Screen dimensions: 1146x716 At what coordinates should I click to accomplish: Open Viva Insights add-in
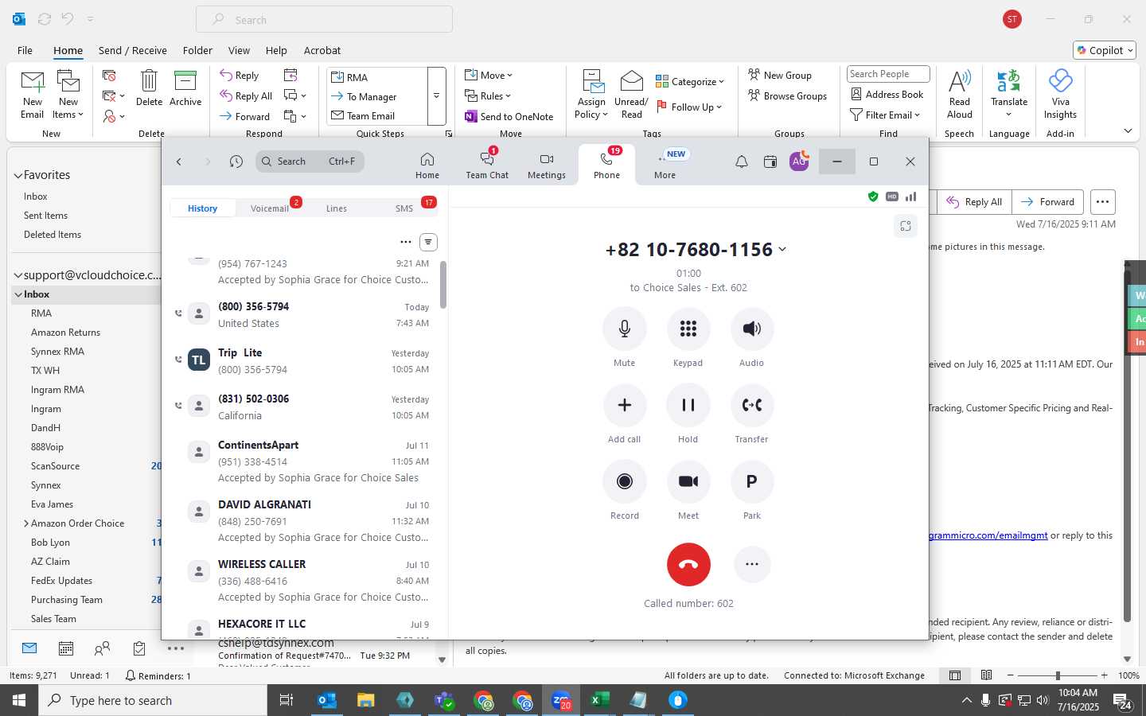click(1060, 95)
